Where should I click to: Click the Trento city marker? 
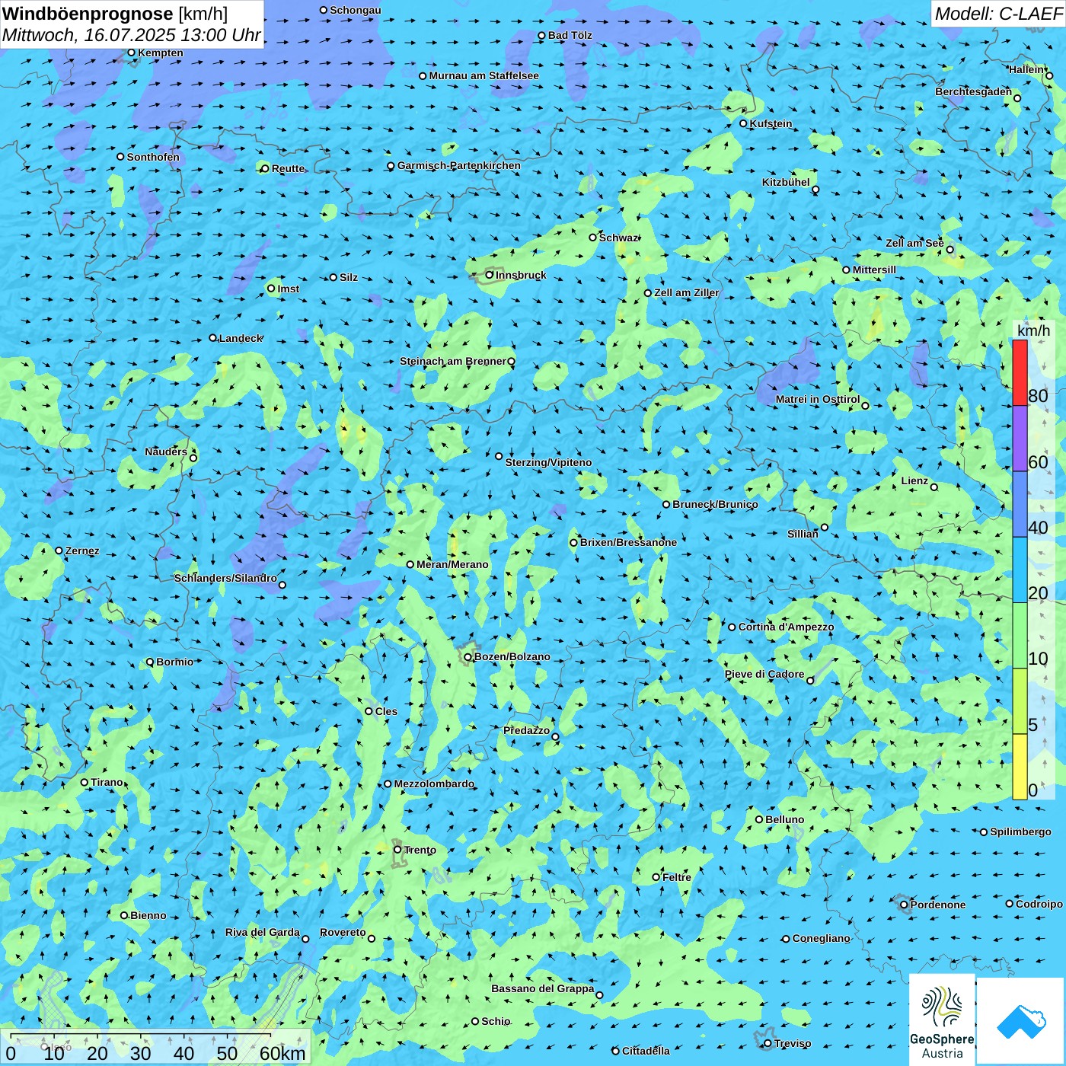[x=397, y=850]
